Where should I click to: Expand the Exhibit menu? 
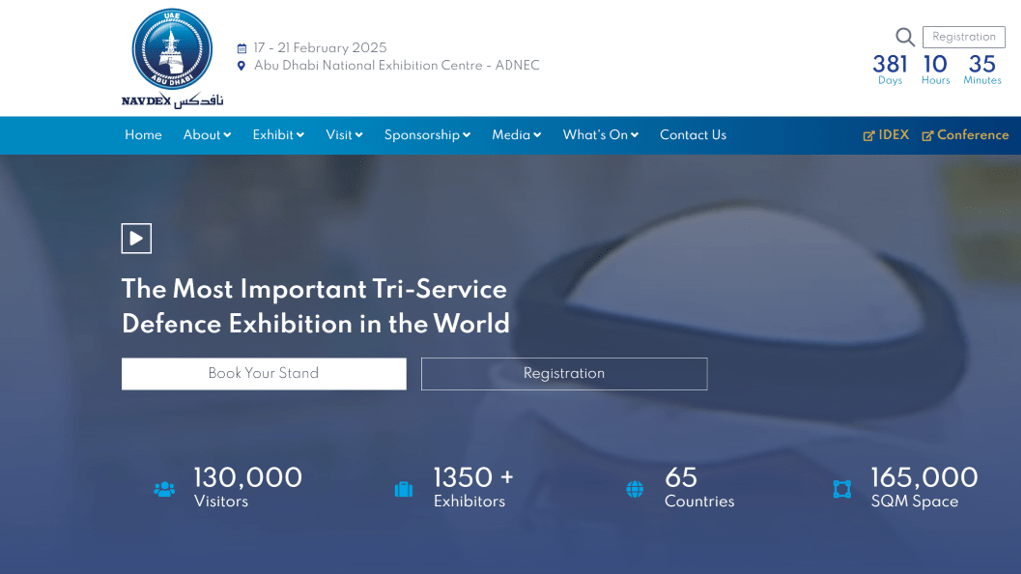(x=278, y=135)
